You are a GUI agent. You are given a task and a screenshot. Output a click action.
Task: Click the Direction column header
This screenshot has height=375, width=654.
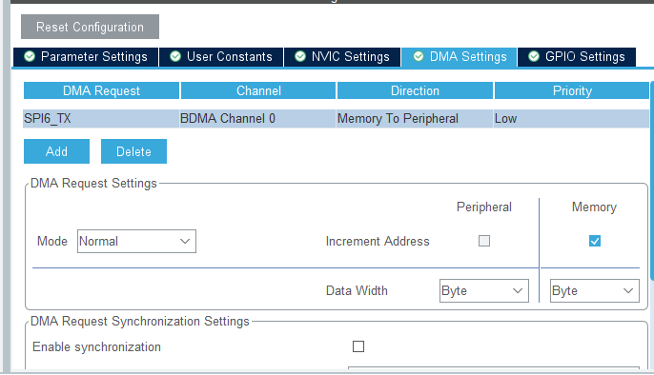point(415,90)
